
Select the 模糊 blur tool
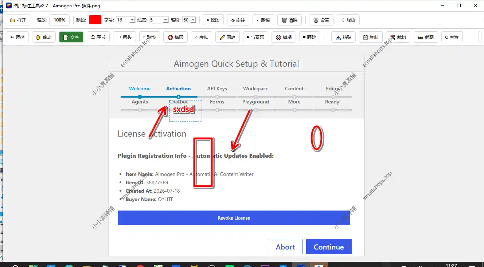[284, 37]
